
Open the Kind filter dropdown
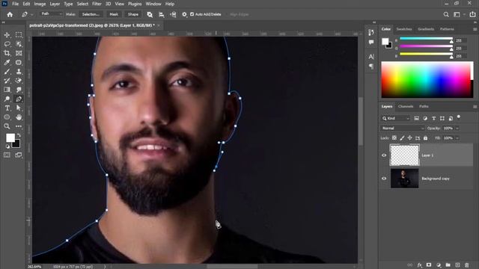click(x=396, y=118)
